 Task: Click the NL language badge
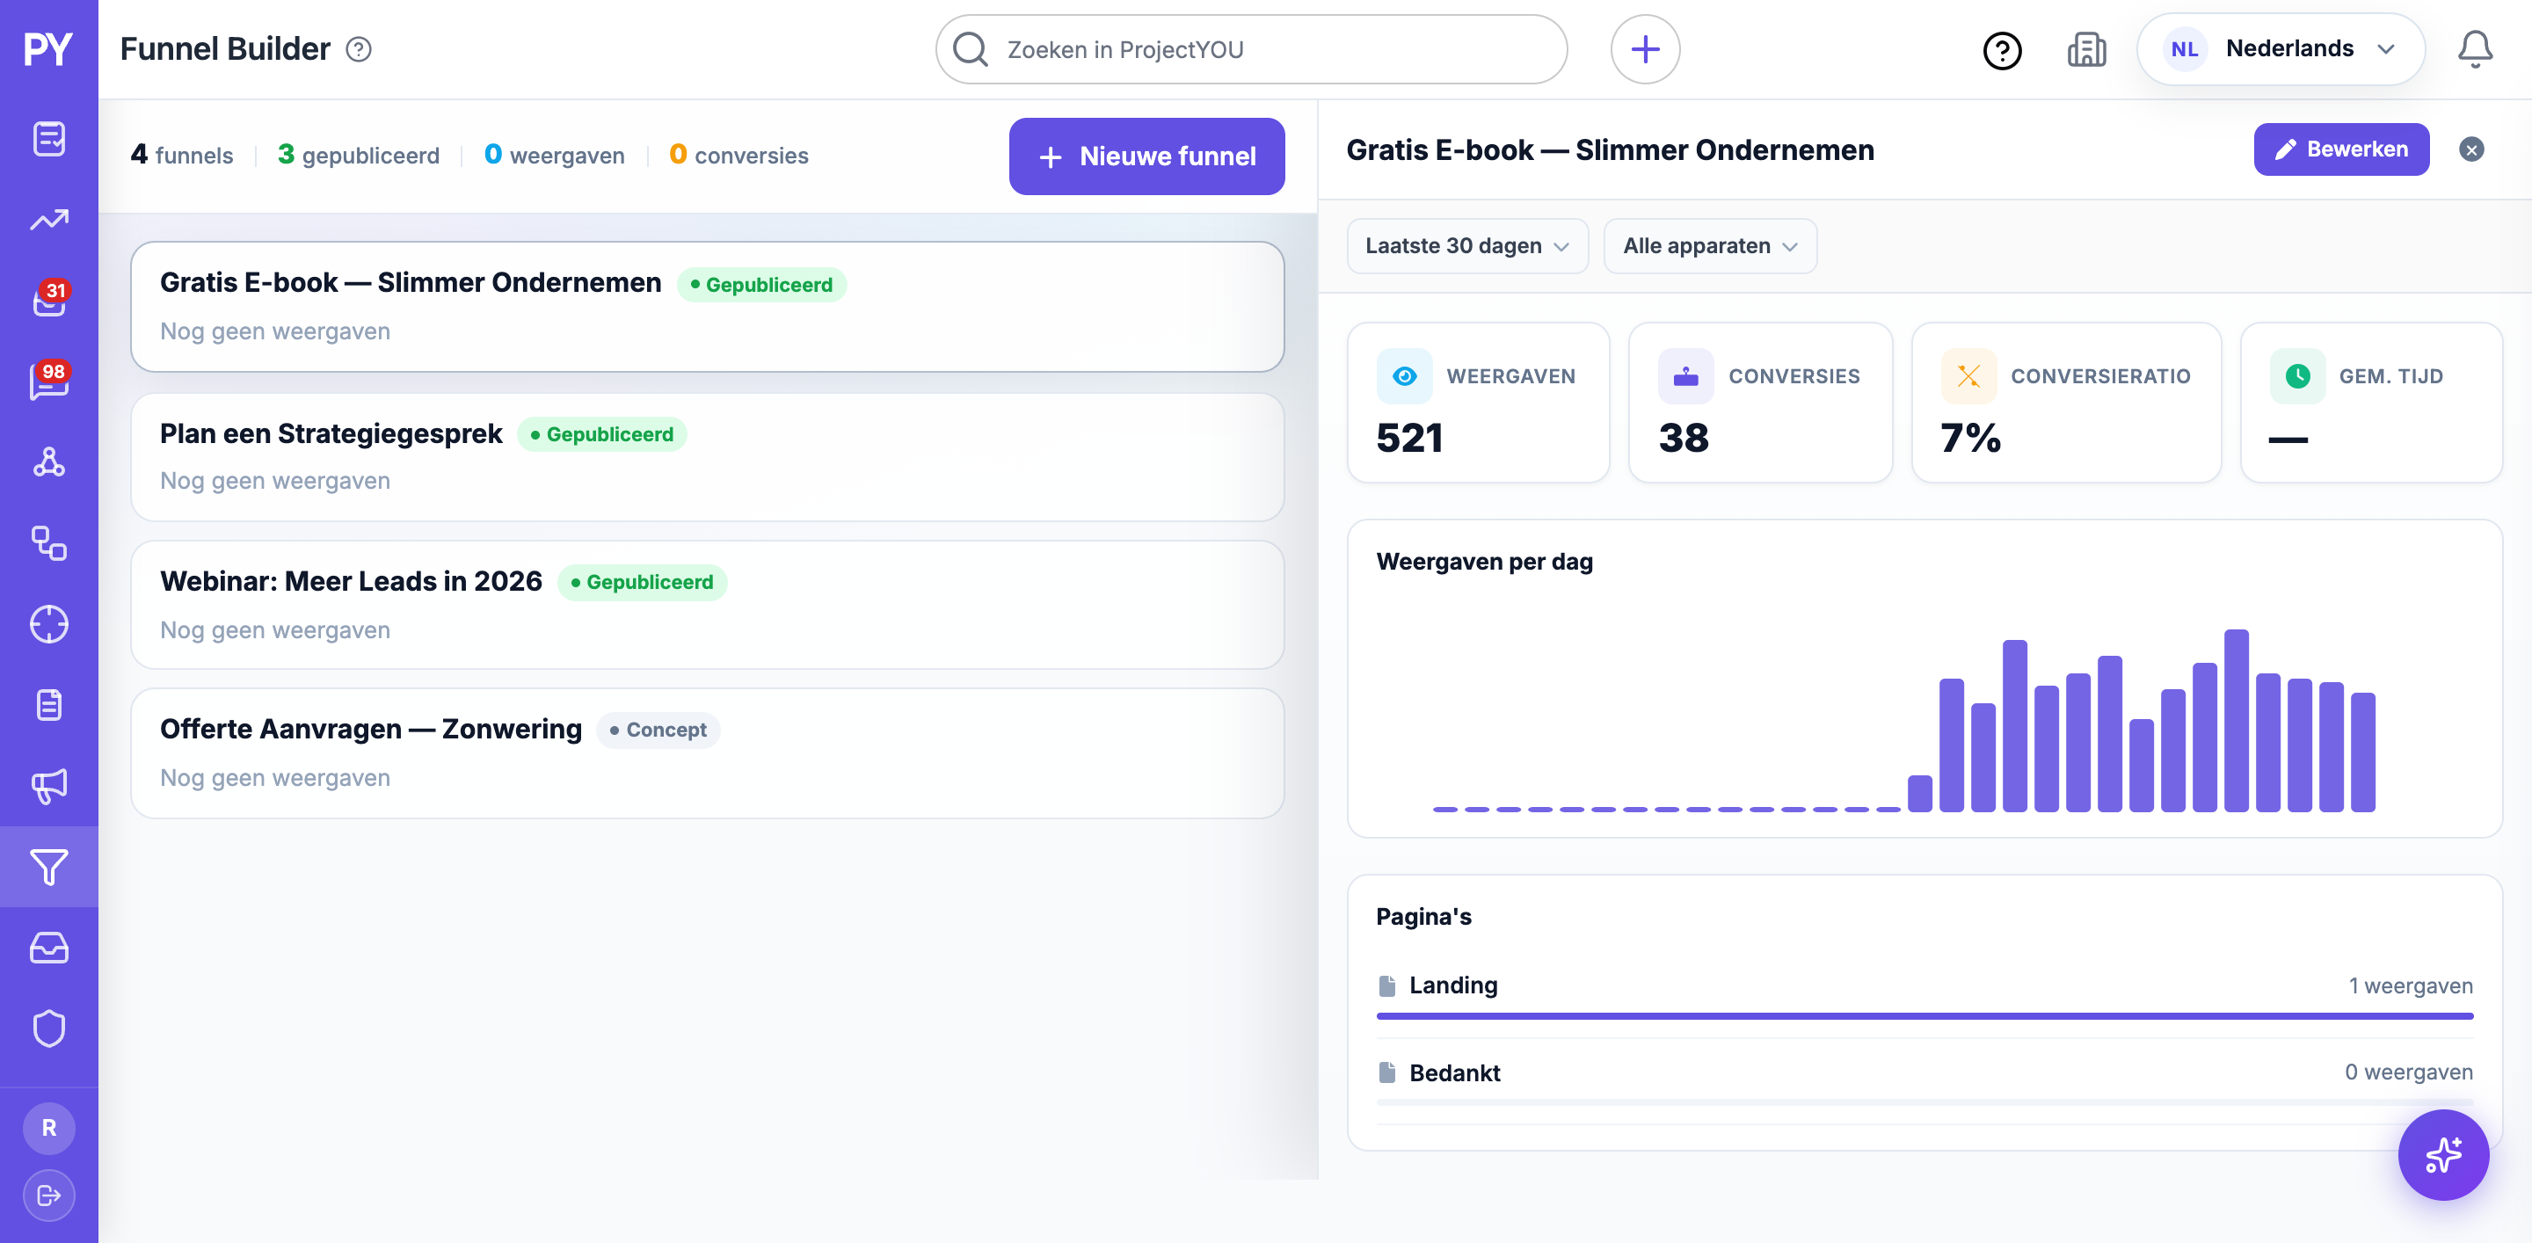(x=2184, y=49)
